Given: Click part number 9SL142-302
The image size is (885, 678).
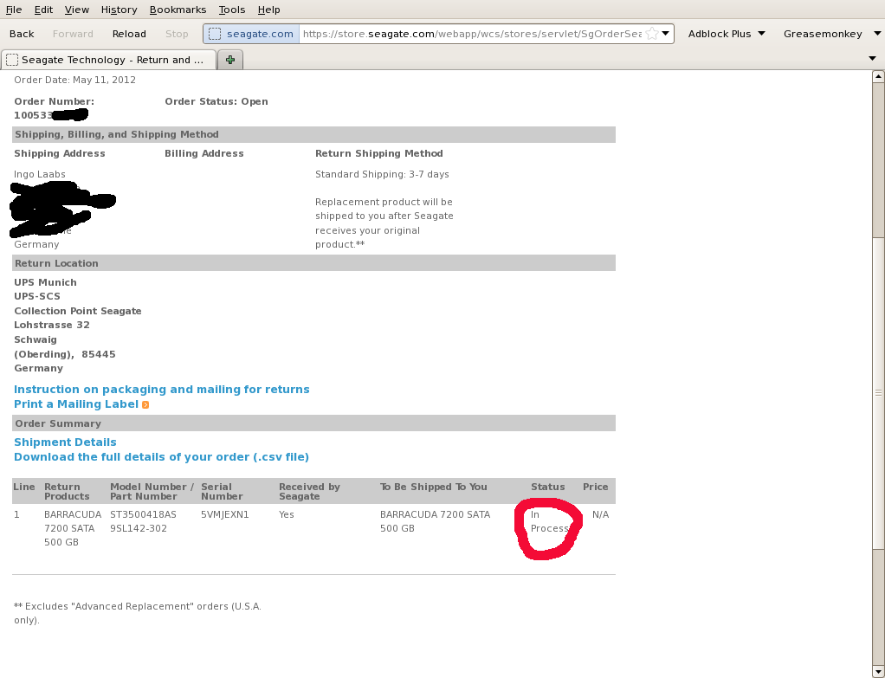Looking at the screenshot, I should pos(139,528).
